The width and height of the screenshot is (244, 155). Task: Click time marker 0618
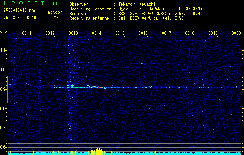190,33
